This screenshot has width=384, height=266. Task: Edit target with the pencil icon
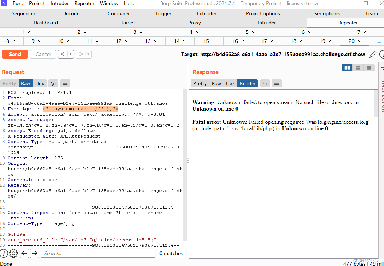point(372,54)
